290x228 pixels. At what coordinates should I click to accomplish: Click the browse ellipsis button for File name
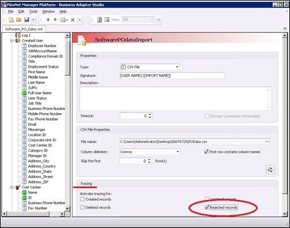coord(267,142)
